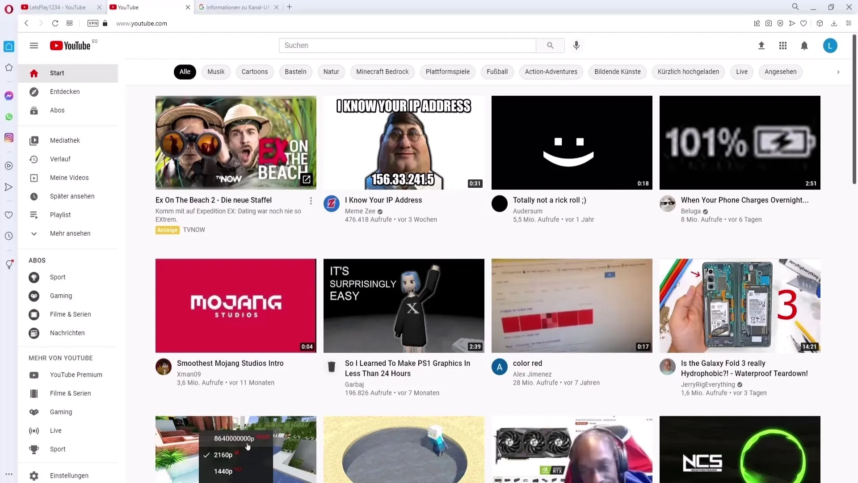The image size is (858, 483).
Task: Open speed dial tiles view icon
Action: (69, 23)
